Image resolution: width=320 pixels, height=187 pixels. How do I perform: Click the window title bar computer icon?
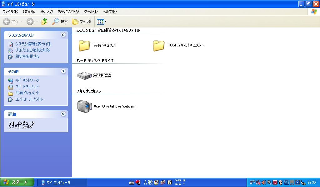coord(3,4)
